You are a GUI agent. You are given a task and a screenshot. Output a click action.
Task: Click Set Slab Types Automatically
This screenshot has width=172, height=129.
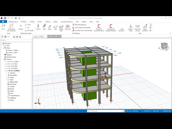(82, 30)
